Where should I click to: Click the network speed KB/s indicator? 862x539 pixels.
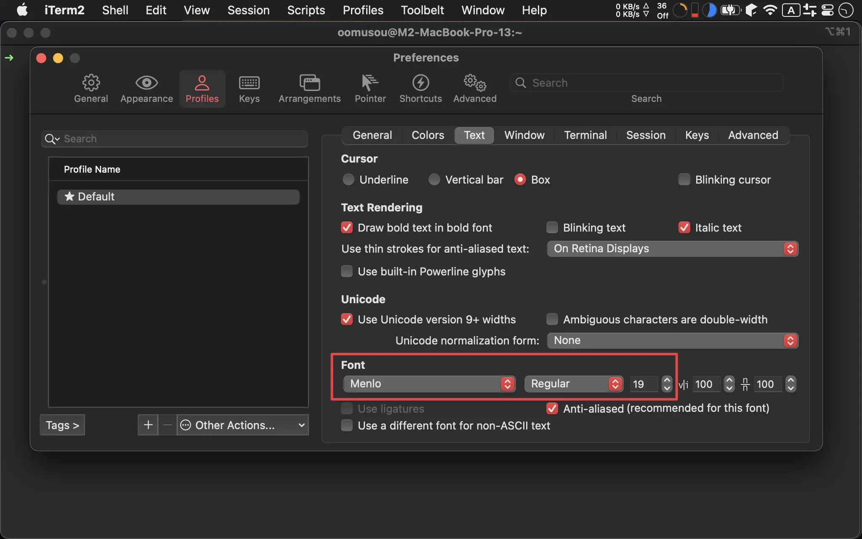click(632, 10)
